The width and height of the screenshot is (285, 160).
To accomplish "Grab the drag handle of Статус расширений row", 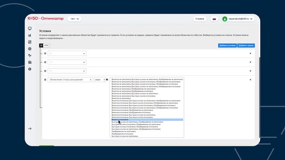I will point(45,80).
